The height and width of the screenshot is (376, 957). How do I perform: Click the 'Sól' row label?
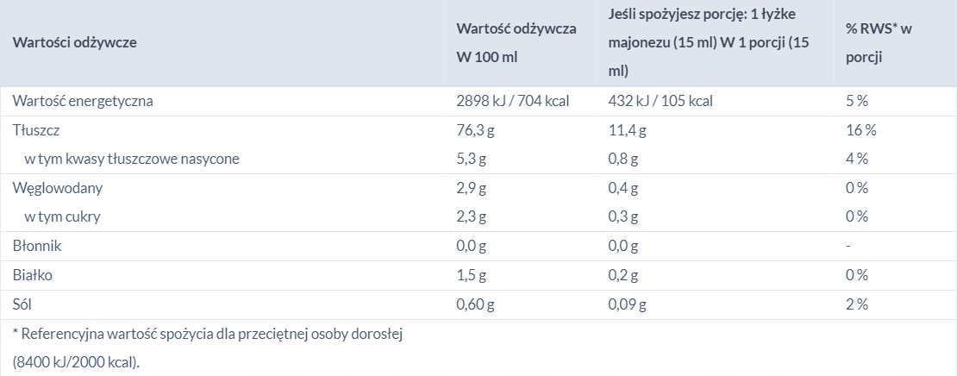point(22,304)
